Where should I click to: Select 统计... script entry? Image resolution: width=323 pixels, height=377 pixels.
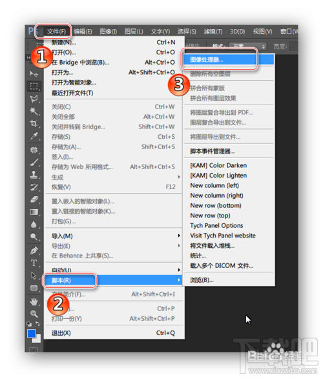pyautogui.click(x=229, y=256)
